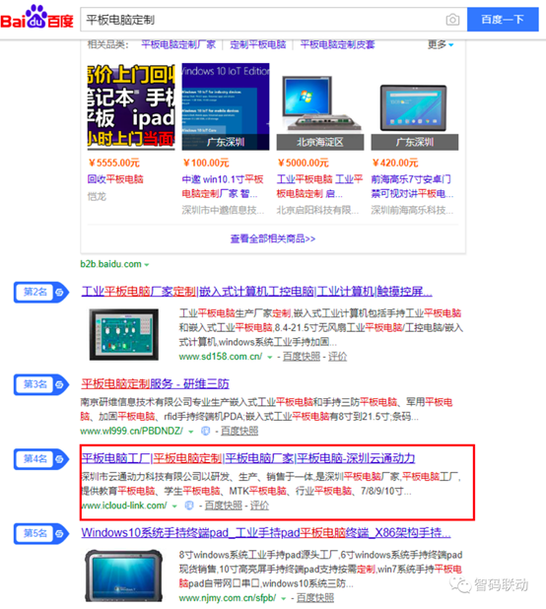The height and width of the screenshot is (609, 546).
Task: Click the 第2名 rank badge icon
Action: coord(41,292)
